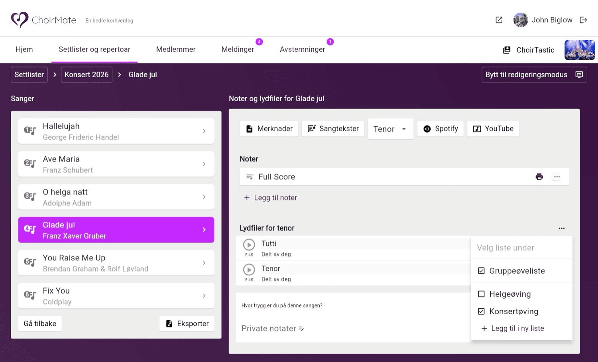Check the Helgeøving checkbox

(x=481, y=294)
